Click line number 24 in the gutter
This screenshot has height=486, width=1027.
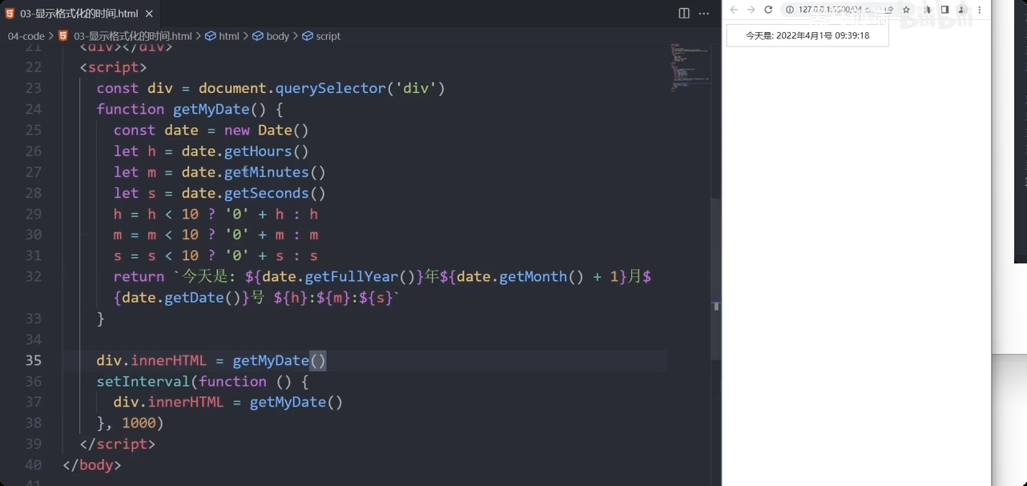tap(33, 109)
